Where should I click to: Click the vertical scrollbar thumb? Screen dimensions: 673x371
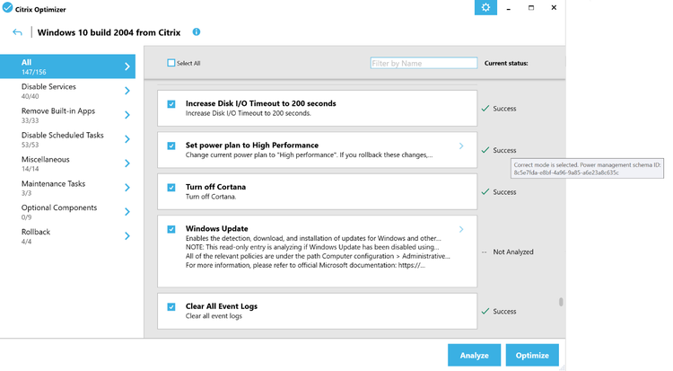click(561, 302)
